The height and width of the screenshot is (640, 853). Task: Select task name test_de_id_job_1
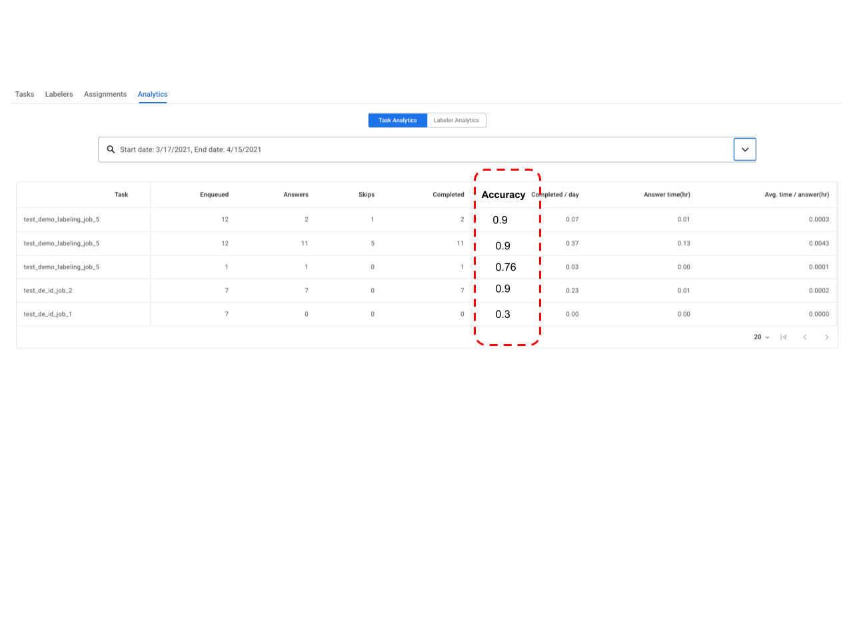click(x=48, y=314)
